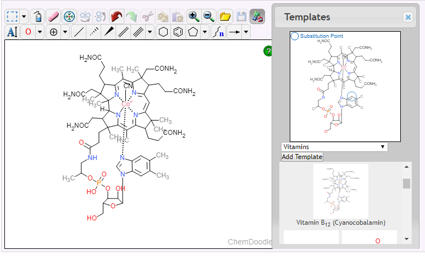
Task: Expand the cyclopentane ring dropdown arrow
Action: (x=205, y=32)
